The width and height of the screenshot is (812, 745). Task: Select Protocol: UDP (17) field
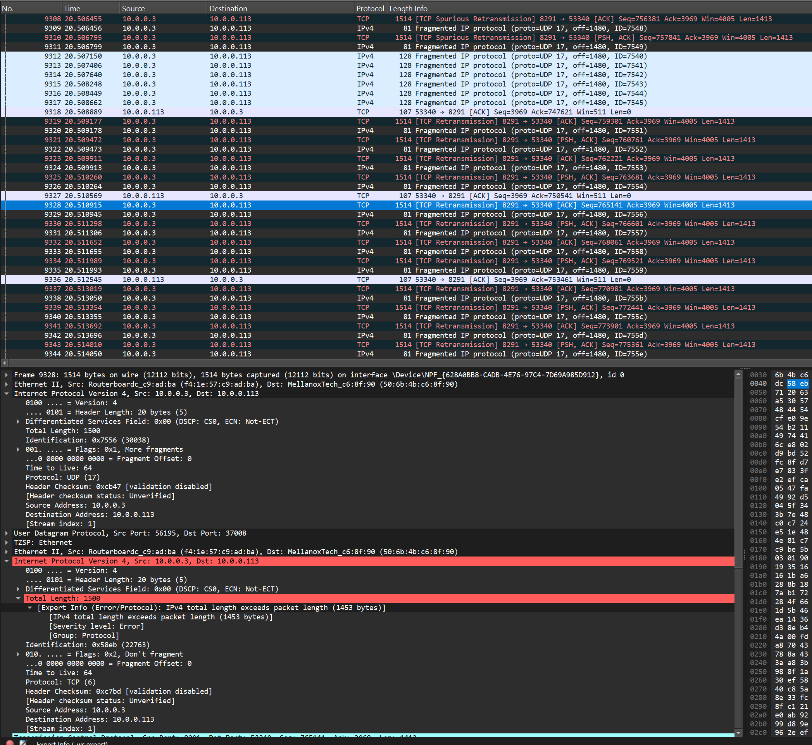pos(62,477)
